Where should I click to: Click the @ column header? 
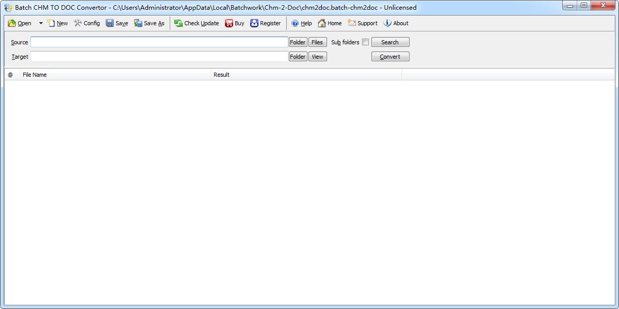pyautogui.click(x=12, y=75)
